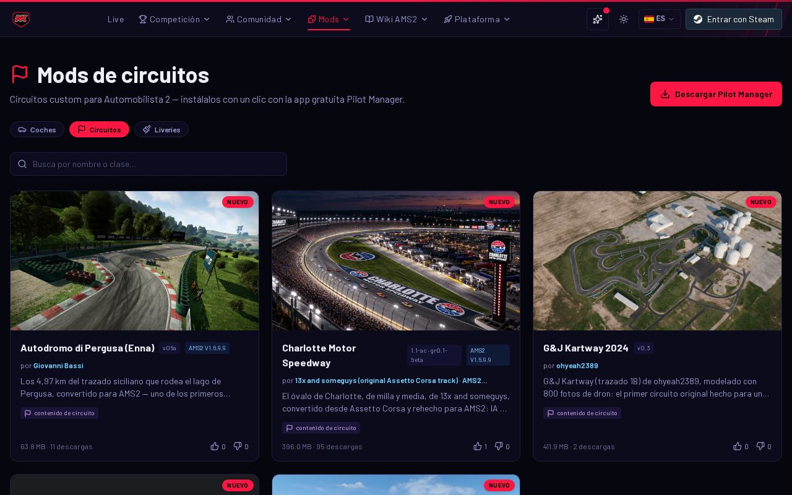792x495 pixels.
Task: Expand the Mods menu
Action: [329, 19]
